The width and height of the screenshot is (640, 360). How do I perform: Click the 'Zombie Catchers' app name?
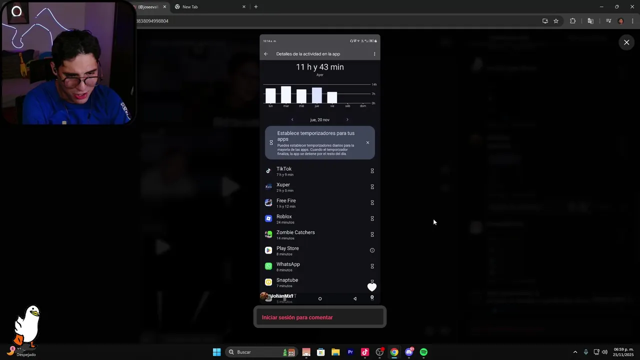[x=295, y=232]
